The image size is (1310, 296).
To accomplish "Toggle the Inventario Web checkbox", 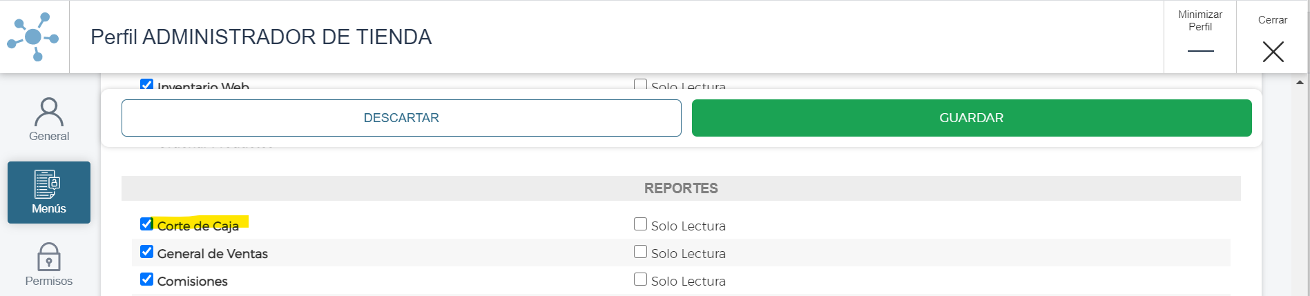I will [146, 84].
